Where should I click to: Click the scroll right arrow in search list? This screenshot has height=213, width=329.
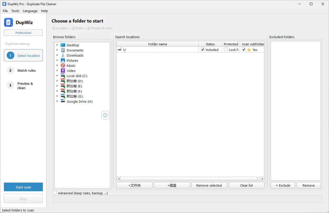(262, 178)
